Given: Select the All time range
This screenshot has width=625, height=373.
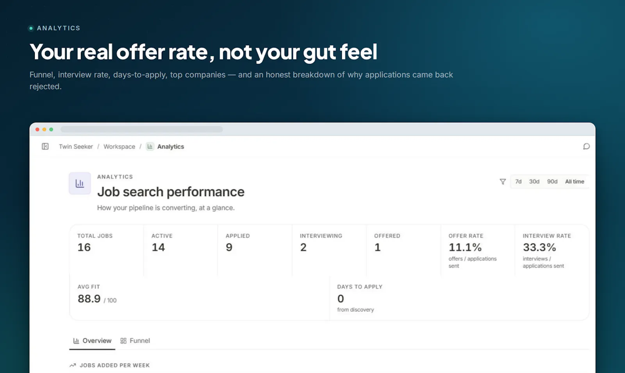Looking at the screenshot, I should (575, 182).
